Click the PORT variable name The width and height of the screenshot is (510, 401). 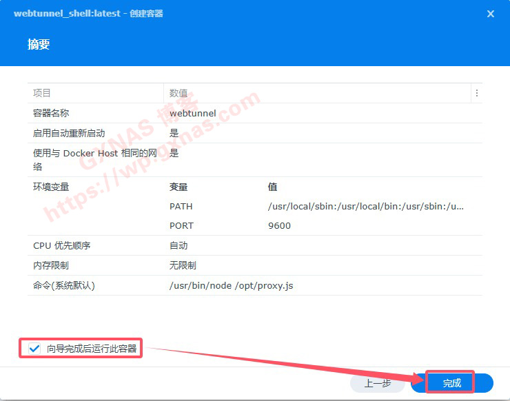coord(181,225)
